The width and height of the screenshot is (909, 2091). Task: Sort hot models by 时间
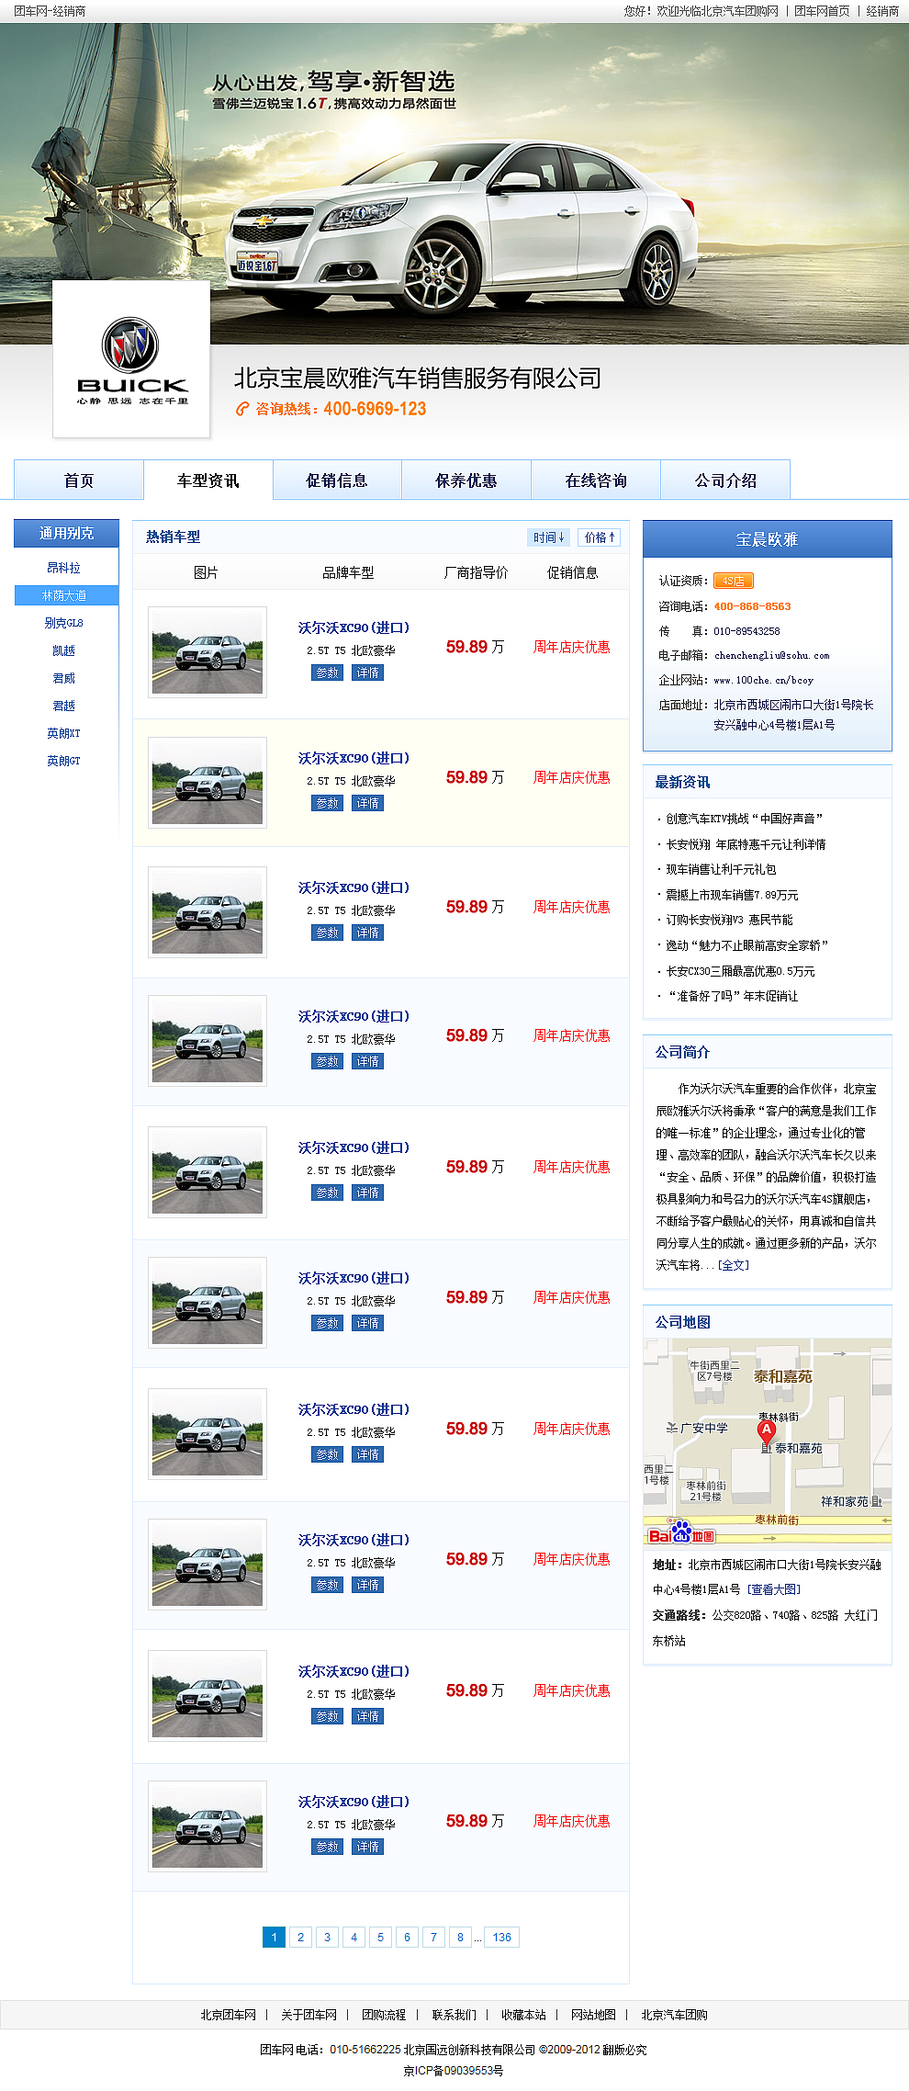coord(549,537)
